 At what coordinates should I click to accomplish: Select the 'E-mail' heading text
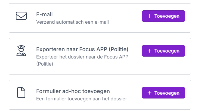[44, 14]
